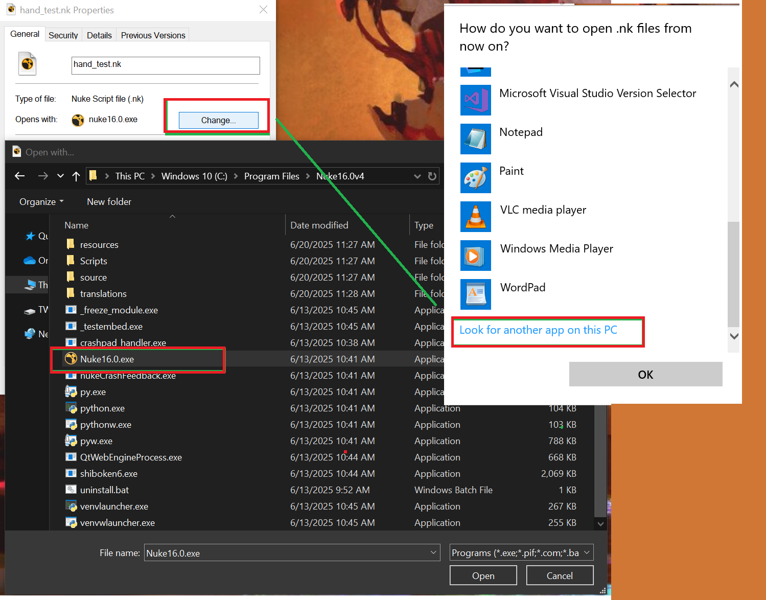Click Windows 10 (C:) breadcrumb

click(194, 176)
